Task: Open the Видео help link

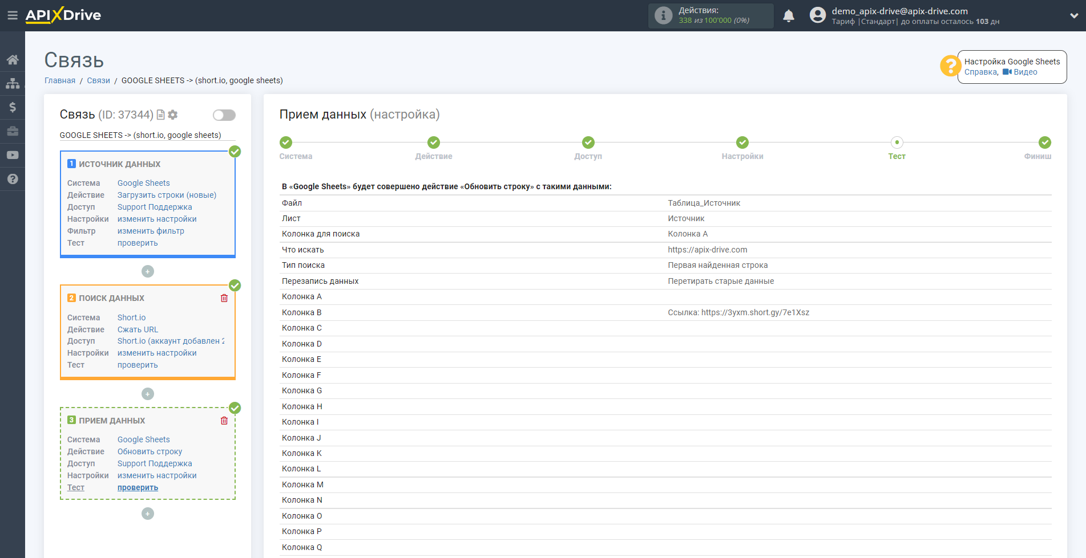Action: (x=1020, y=72)
